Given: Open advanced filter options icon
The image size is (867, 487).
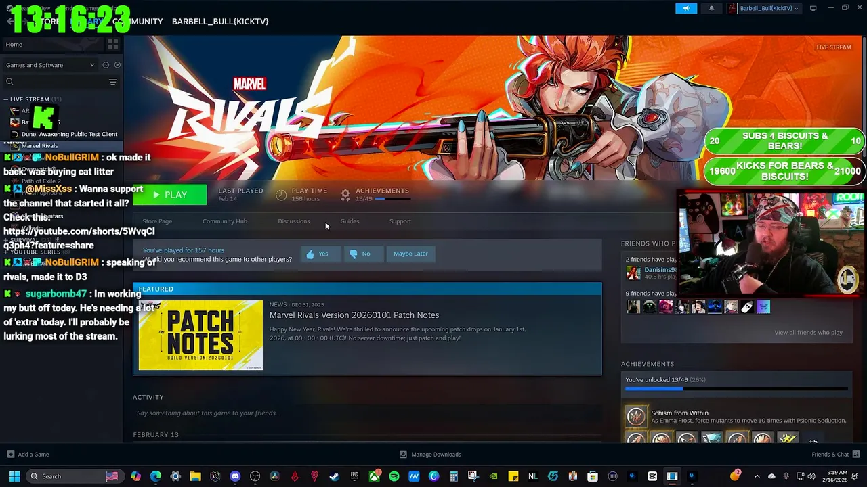Looking at the screenshot, I should point(112,82).
